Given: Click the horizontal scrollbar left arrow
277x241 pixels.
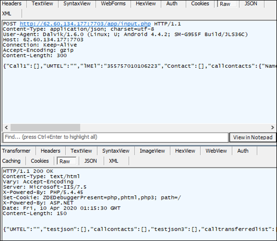Looking at the screenshot, I should (x=6, y=127).
